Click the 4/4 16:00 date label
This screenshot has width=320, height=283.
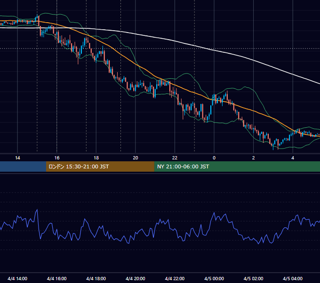57,278
